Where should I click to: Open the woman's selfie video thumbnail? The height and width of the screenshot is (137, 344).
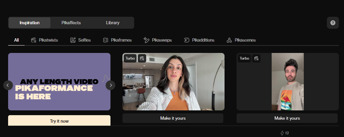[x=173, y=81]
